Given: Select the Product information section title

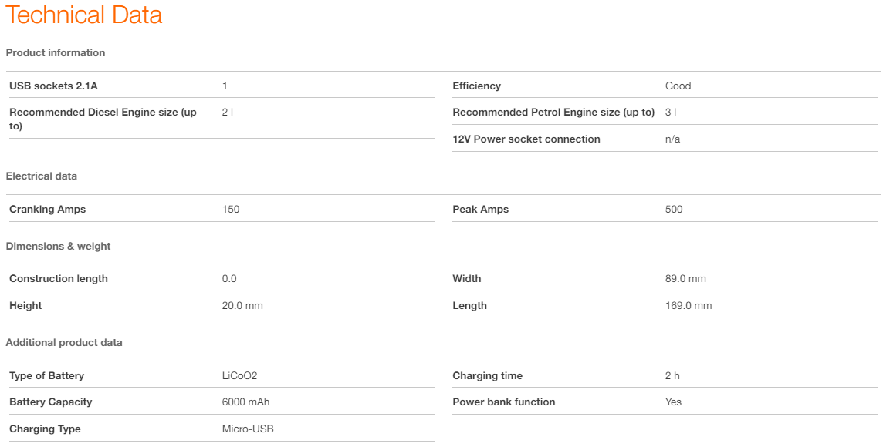Looking at the screenshot, I should click(x=56, y=53).
